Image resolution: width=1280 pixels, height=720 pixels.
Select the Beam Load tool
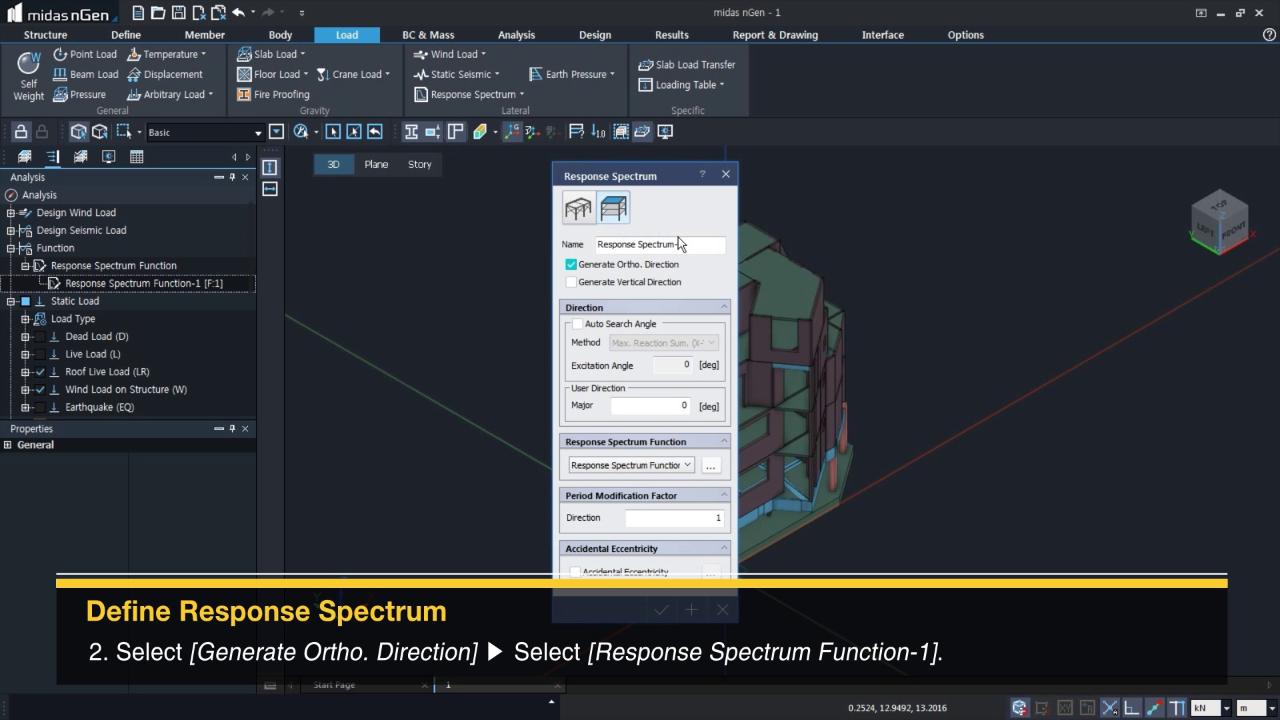pos(86,75)
